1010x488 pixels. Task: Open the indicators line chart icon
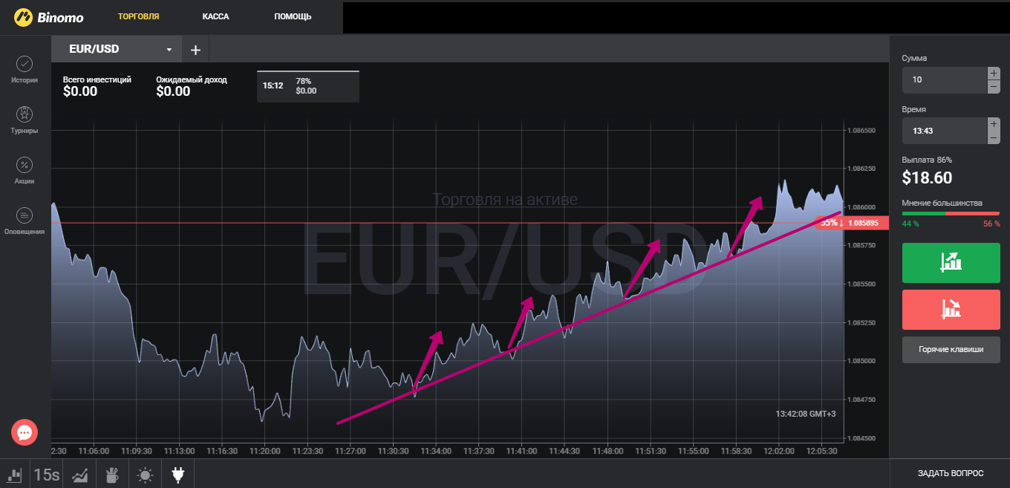coord(79,474)
